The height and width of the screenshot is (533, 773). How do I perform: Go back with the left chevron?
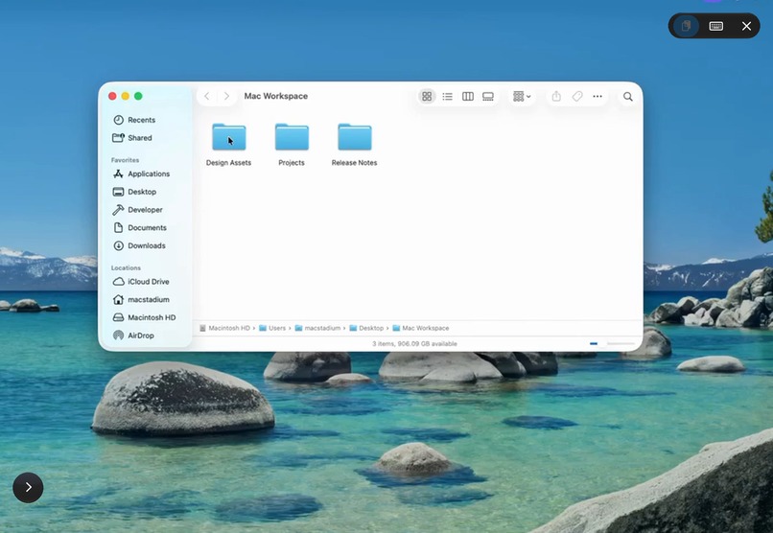(207, 96)
